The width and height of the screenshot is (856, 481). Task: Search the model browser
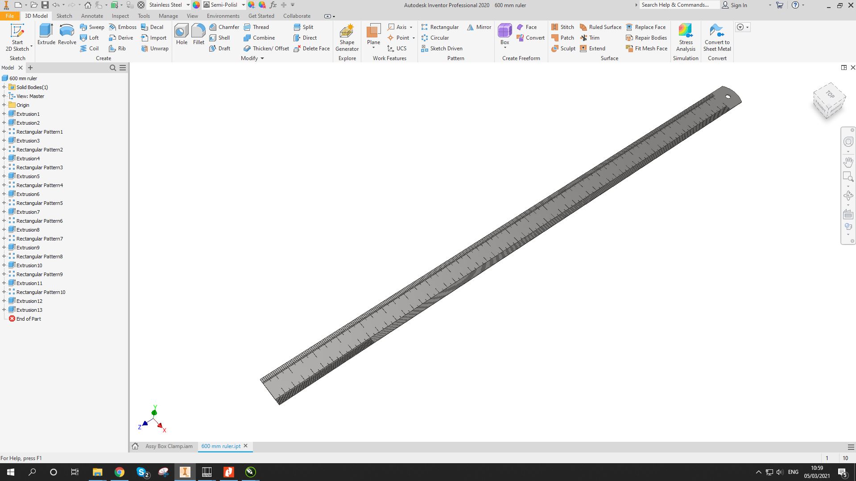click(113, 68)
